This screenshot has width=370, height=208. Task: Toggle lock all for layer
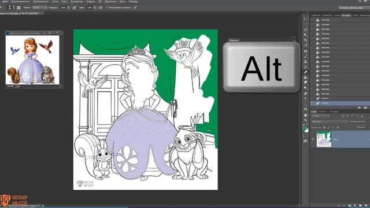point(338,127)
